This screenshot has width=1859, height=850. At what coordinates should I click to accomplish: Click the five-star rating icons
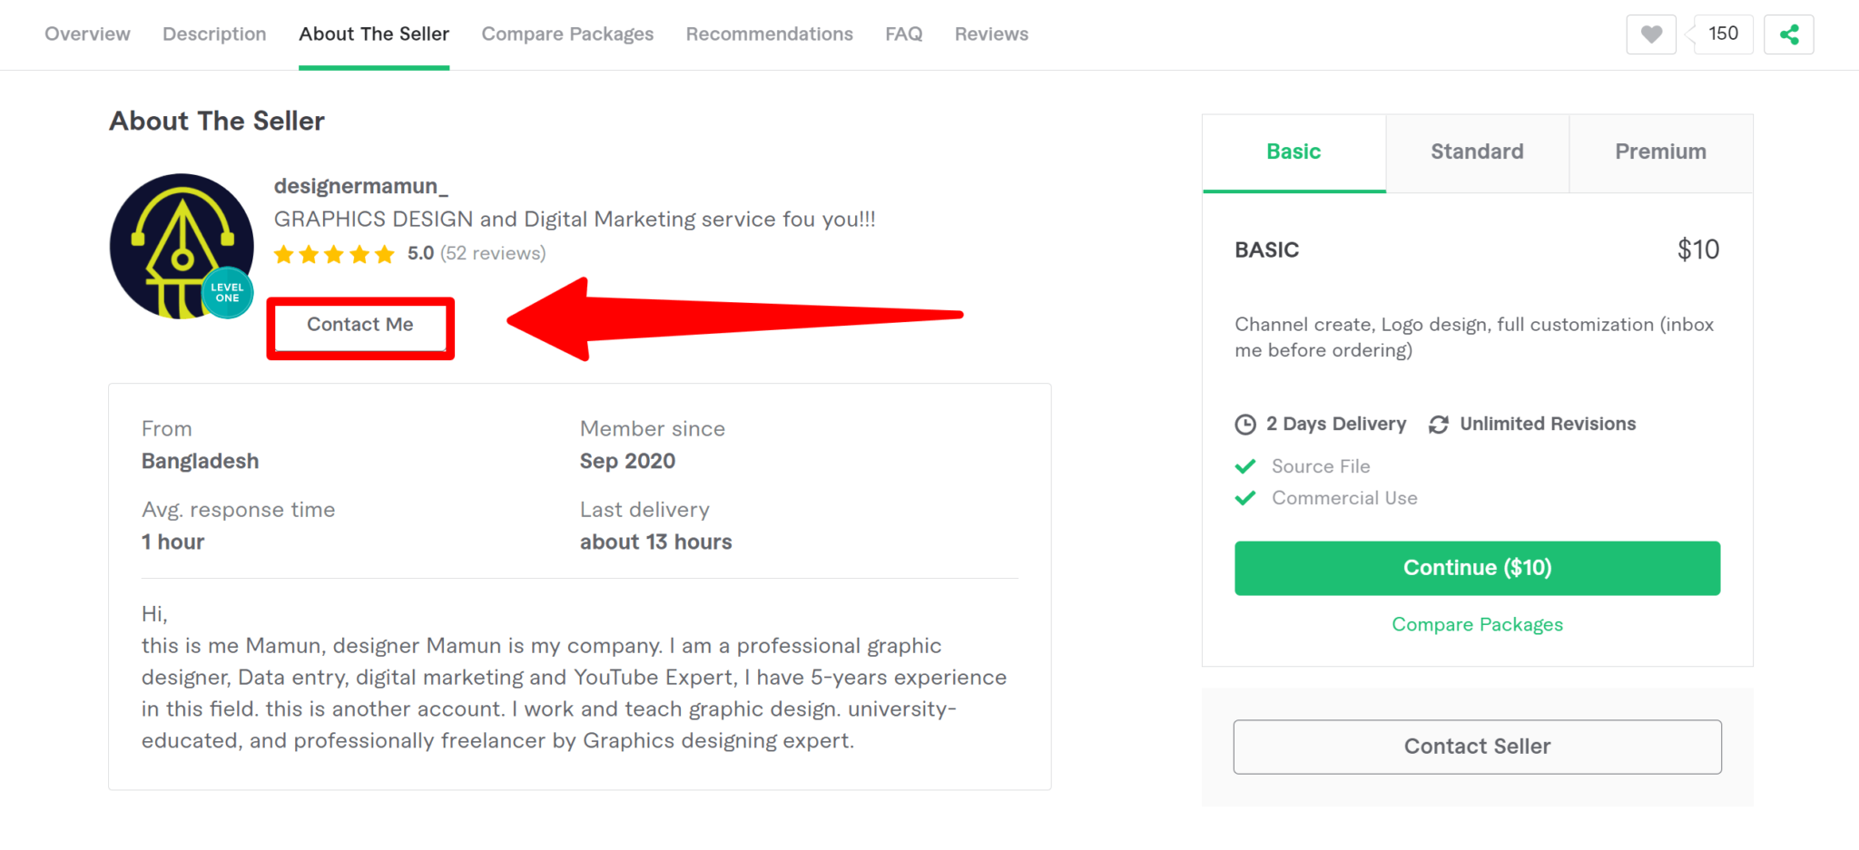[334, 254]
